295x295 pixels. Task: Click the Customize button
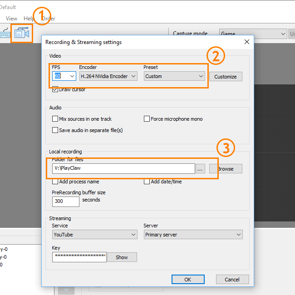click(226, 77)
